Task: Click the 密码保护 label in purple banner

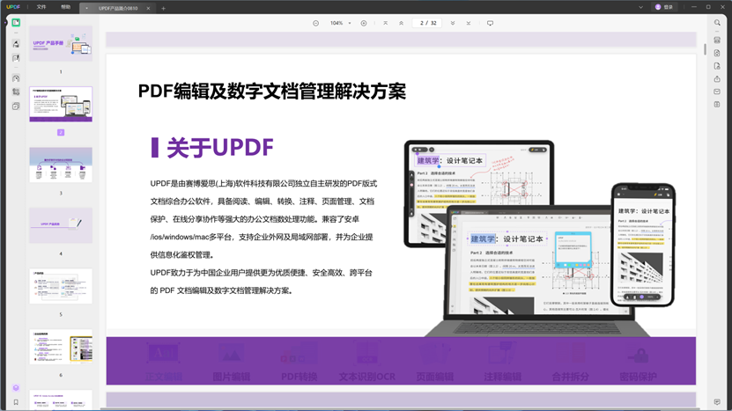Action: (638, 377)
